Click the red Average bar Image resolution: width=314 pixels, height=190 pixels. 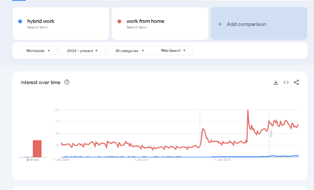click(x=37, y=149)
